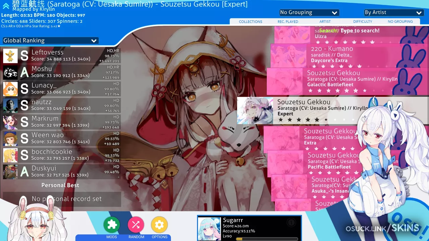Image resolution: width=429 pixels, height=241 pixels.
Task: View Moshu's A-rank score entry
Action: tap(62, 72)
